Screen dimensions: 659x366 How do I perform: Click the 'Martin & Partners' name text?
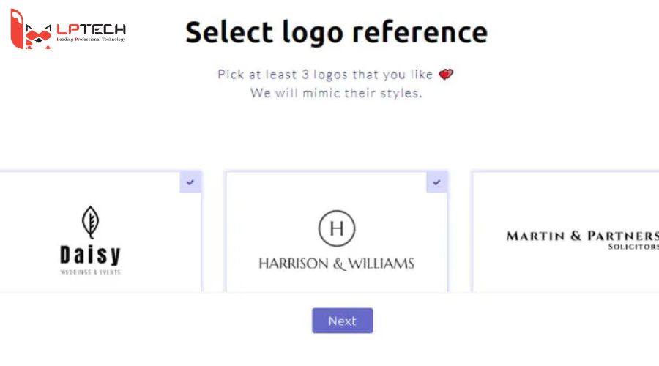(x=582, y=235)
